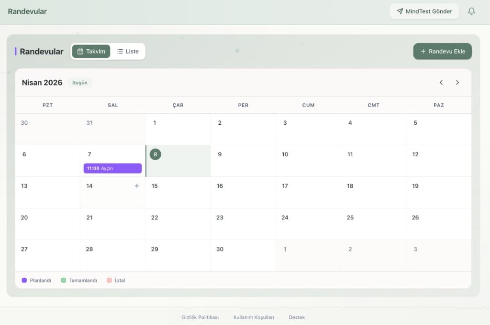Go to next month with right chevron
This screenshot has height=325, width=490.
(457, 83)
